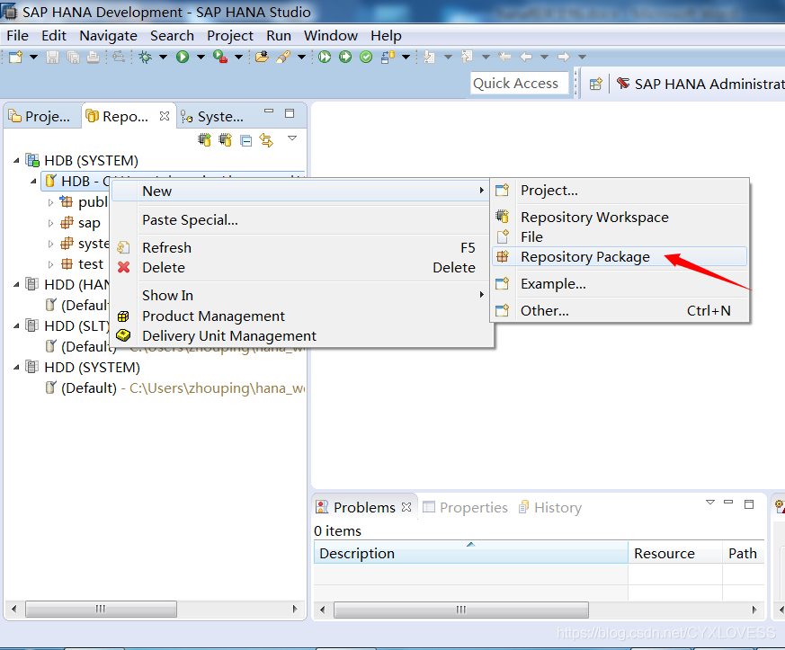
Task: Expand the test package node
Action: click(50, 264)
